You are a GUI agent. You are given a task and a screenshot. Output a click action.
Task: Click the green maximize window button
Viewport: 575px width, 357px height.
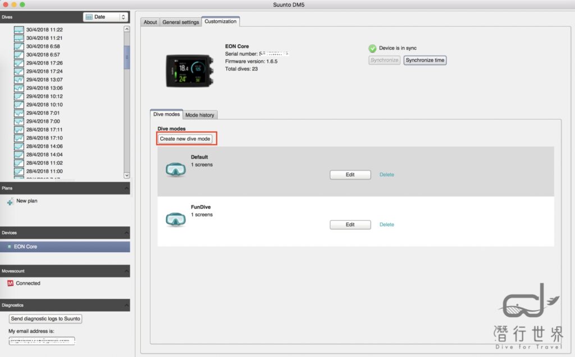click(x=22, y=4)
